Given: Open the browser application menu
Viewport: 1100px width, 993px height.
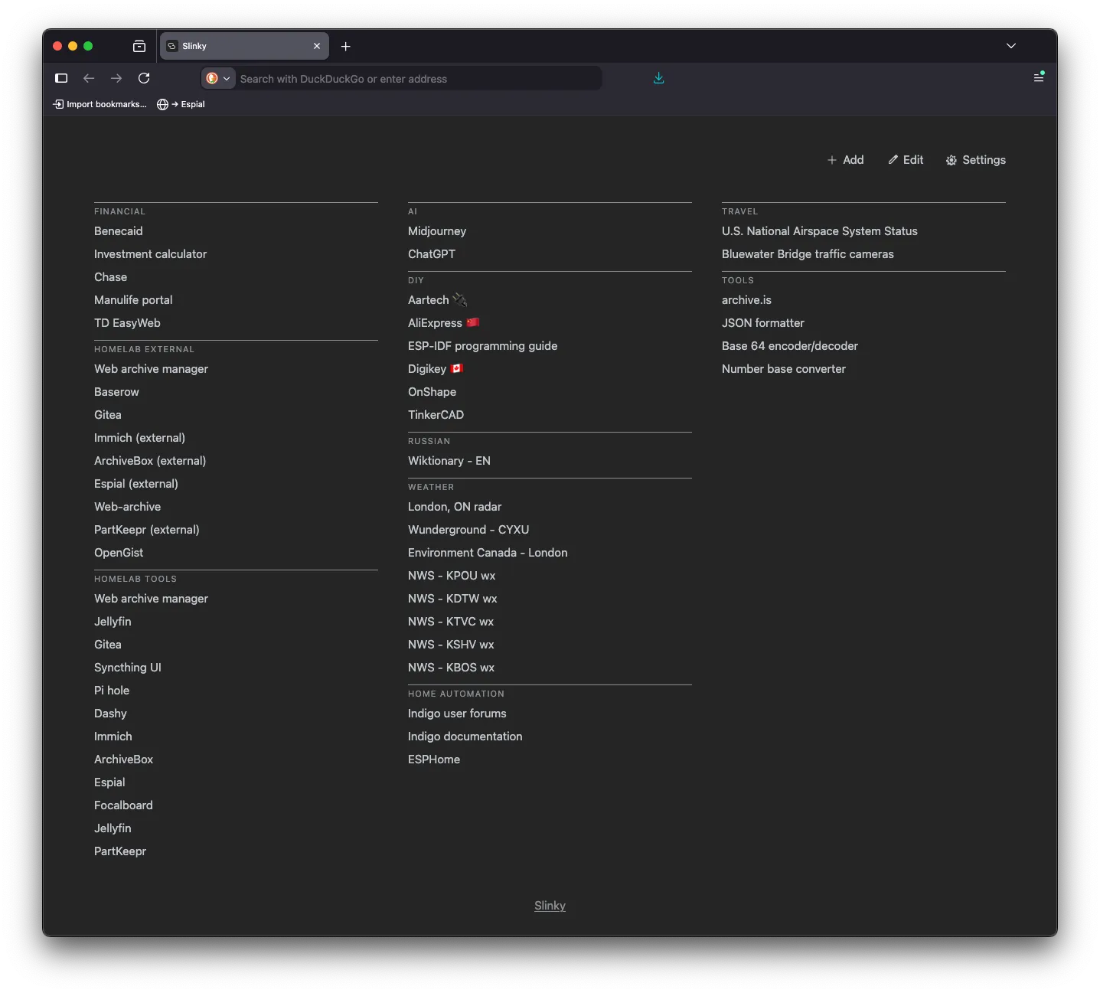Looking at the screenshot, I should click(1039, 77).
